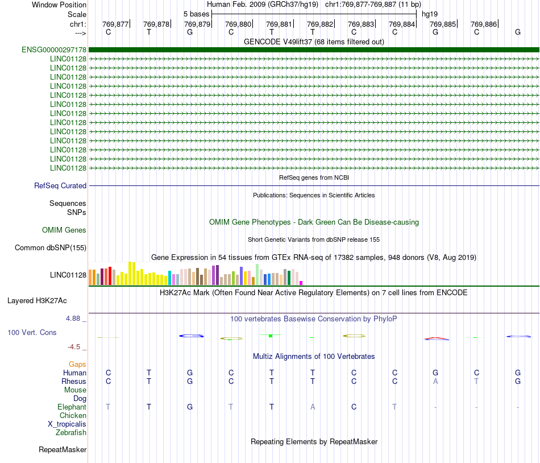Click the X_tropicalis alignment row label
This screenshot has height=463, width=540.
pos(67,424)
